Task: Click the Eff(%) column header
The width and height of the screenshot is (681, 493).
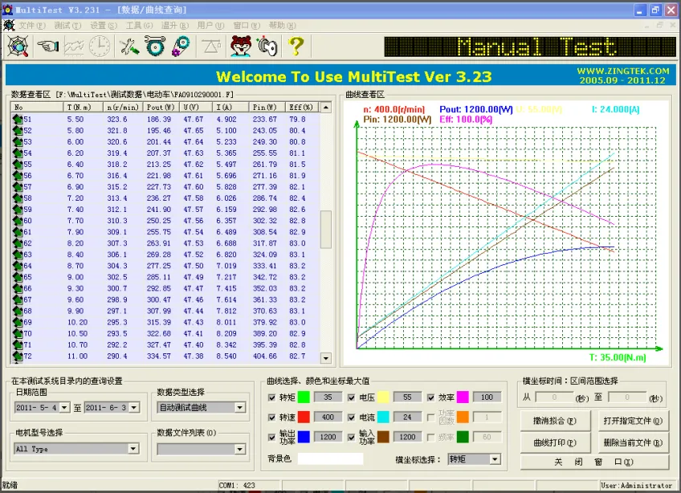Action: pyautogui.click(x=302, y=108)
